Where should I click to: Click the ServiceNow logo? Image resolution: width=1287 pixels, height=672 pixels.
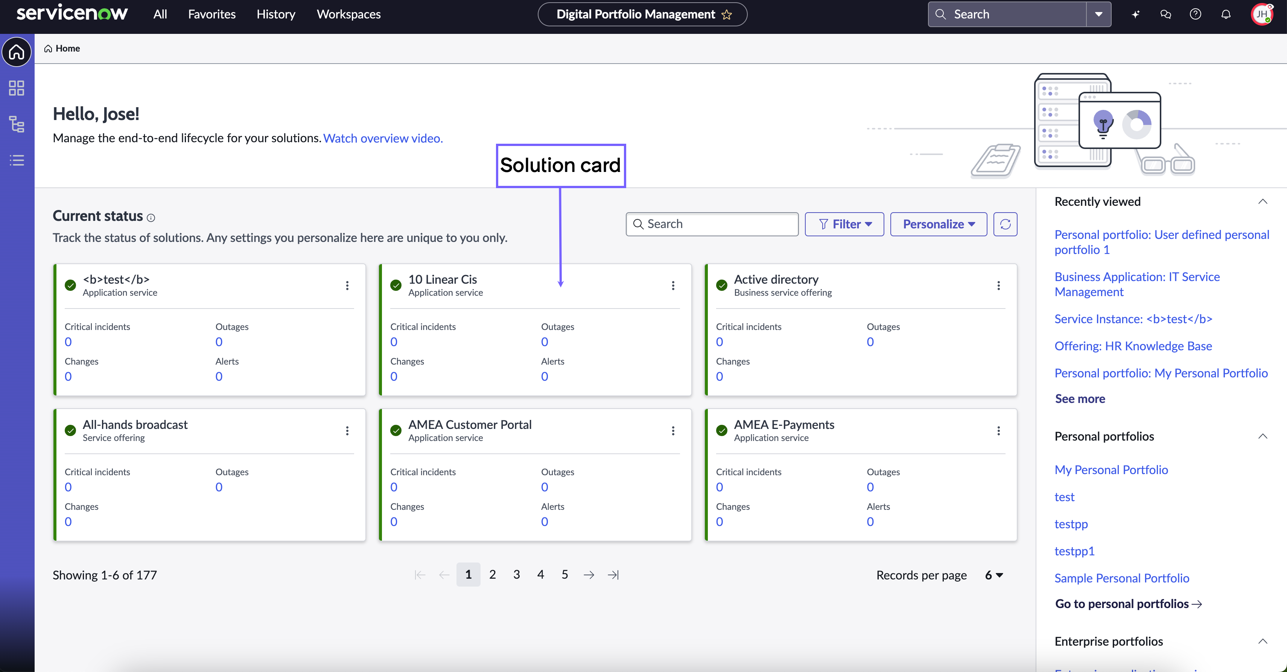click(x=72, y=14)
